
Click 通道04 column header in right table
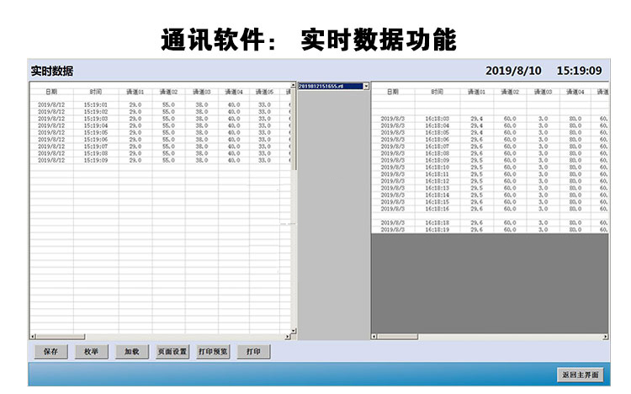574,91
